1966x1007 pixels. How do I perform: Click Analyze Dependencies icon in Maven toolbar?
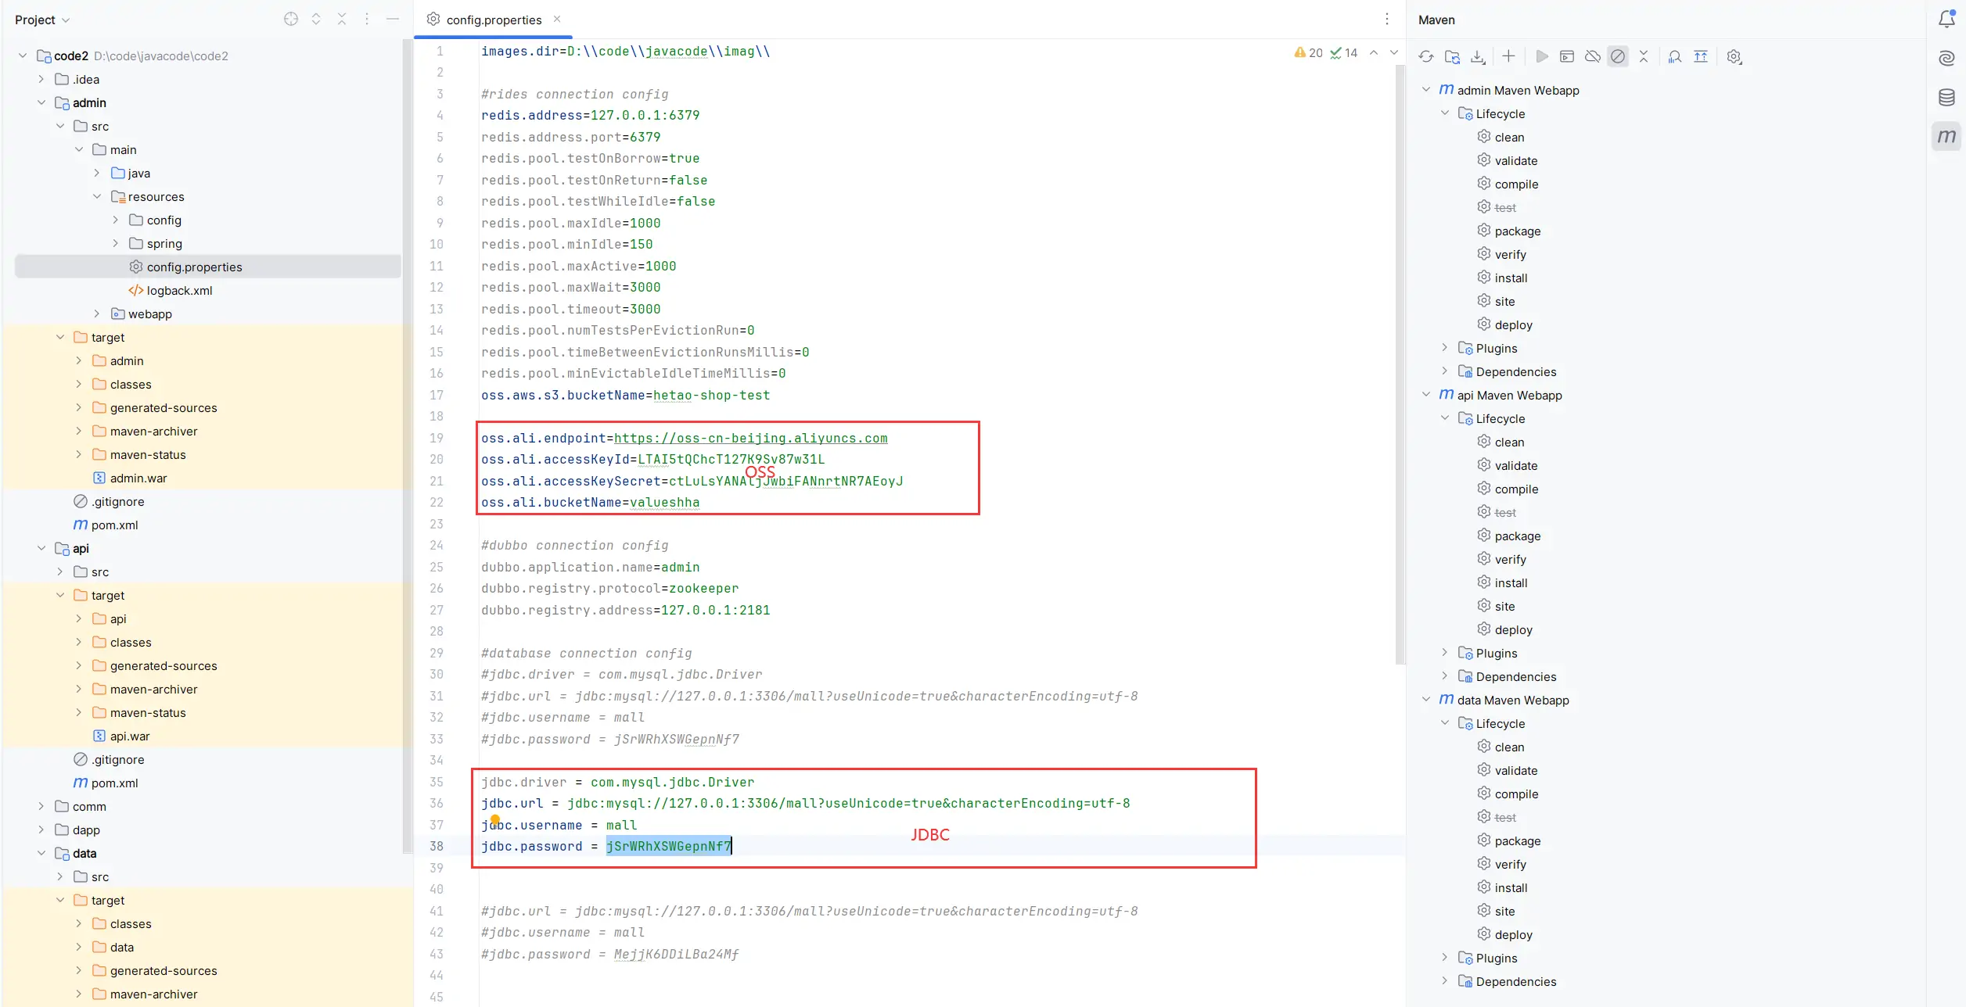pyautogui.click(x=1675, y=56)
